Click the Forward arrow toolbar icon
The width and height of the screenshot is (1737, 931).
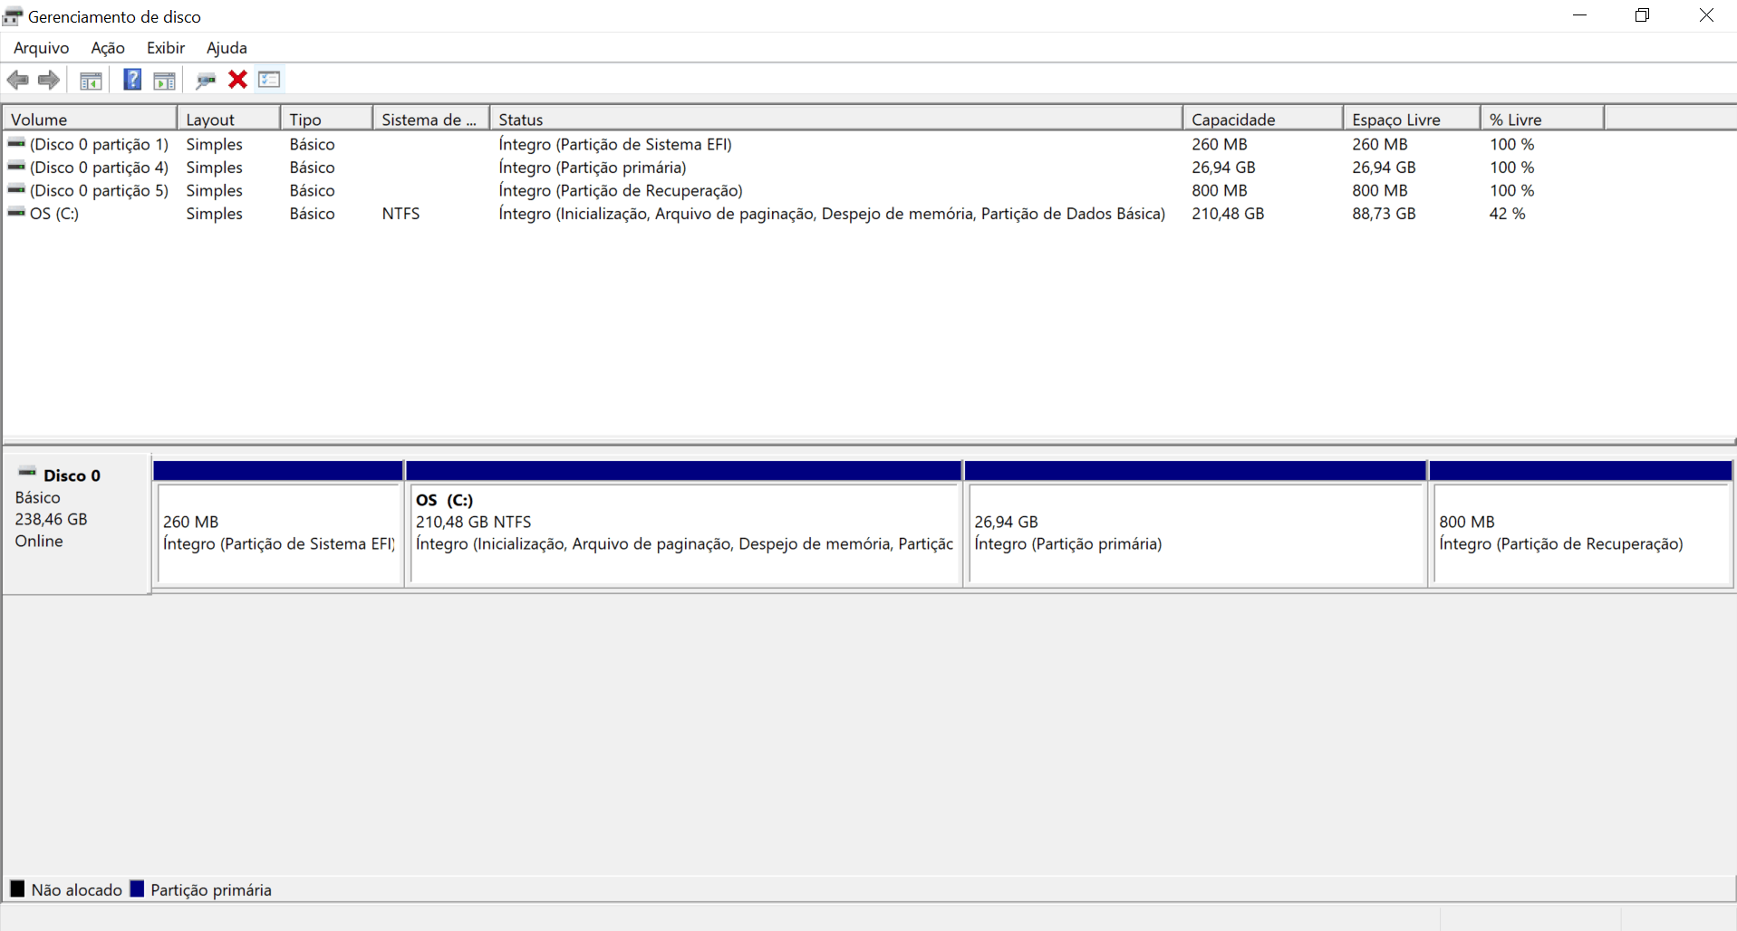[x=49, y=80]
